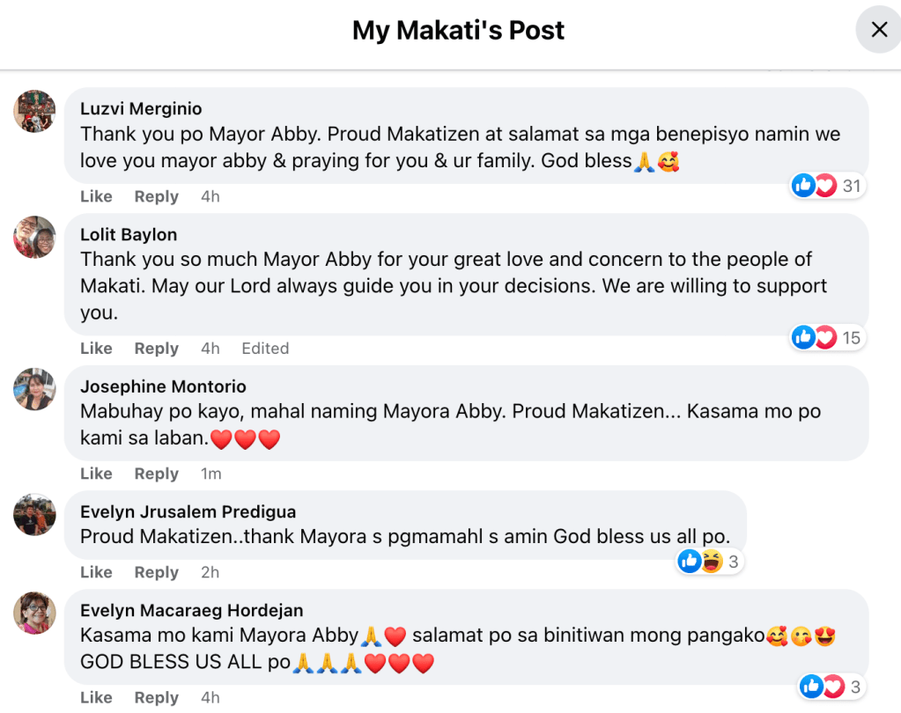This screenshot has width=901, height=713.
Task: Click the 1m timestamp on Josephine's comment
Action: pos(210,474)
